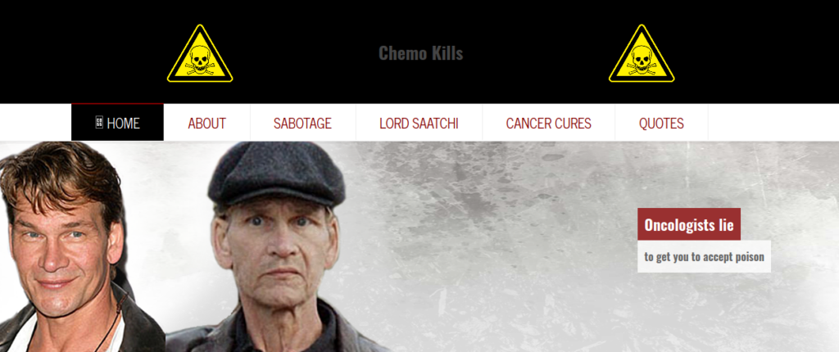Click the left skull warning triangle icon

[200, 54]
